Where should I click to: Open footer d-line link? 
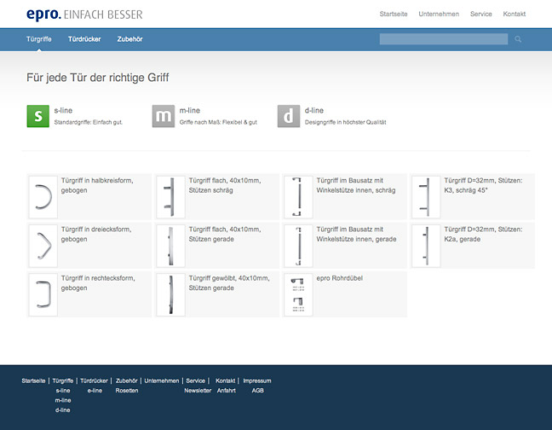[x=63, y=410]
